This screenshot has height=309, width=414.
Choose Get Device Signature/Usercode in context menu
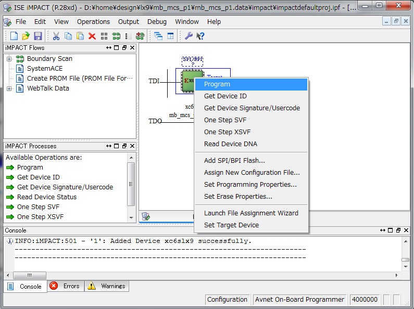(251, 108)
